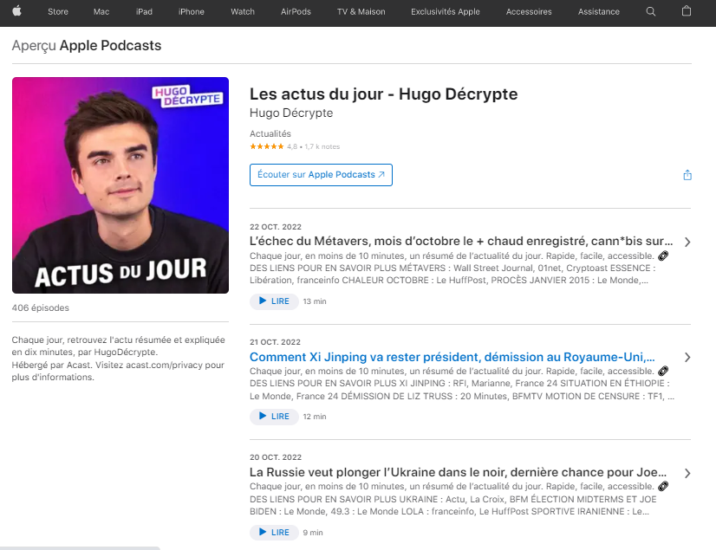Image resolution: width=716 pixels, height=550 pixels.
Task: Open the Store menu
Action: tap(58, 12)
